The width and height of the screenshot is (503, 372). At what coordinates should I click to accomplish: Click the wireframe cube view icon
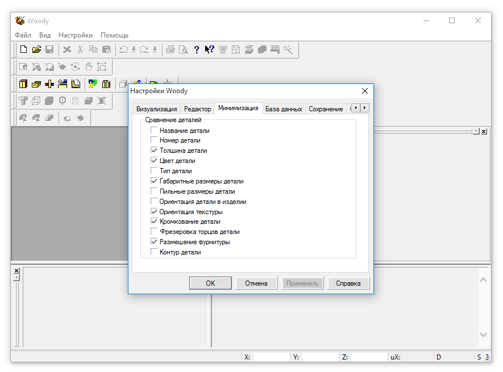tap(36, 101)
